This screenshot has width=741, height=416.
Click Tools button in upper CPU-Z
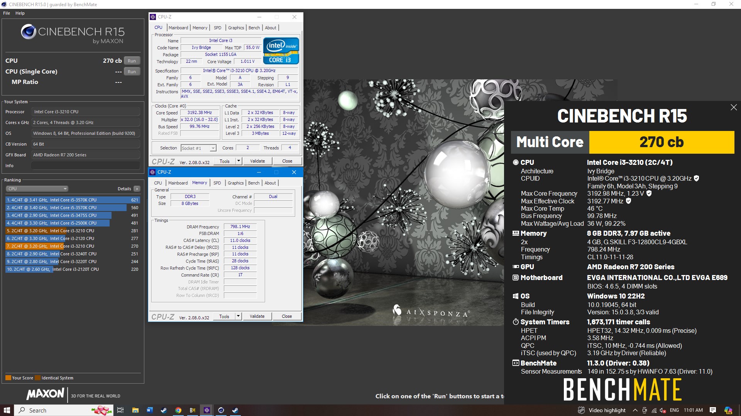(225, 161)
